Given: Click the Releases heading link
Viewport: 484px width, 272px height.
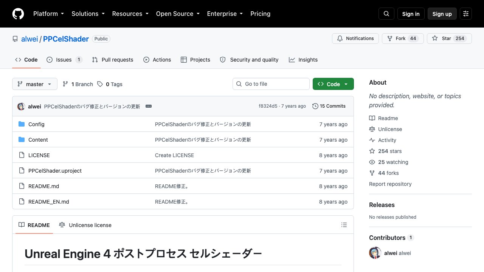Looking at the screenshot, I should point(382,205).
